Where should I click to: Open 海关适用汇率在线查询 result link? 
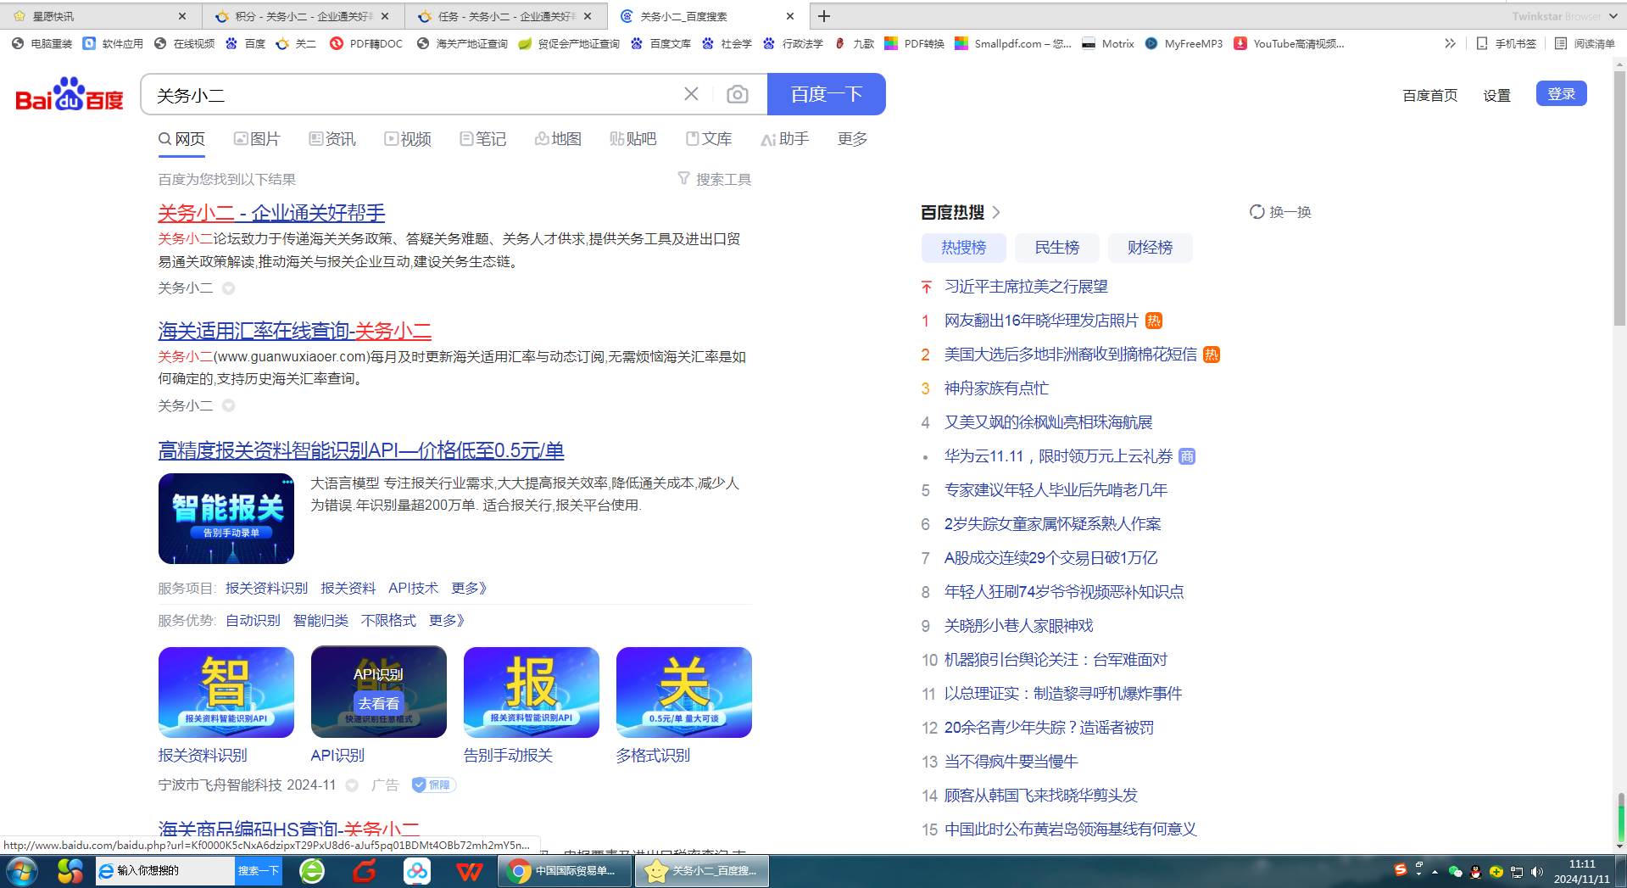pyautogui.click(x=295, y=331)
